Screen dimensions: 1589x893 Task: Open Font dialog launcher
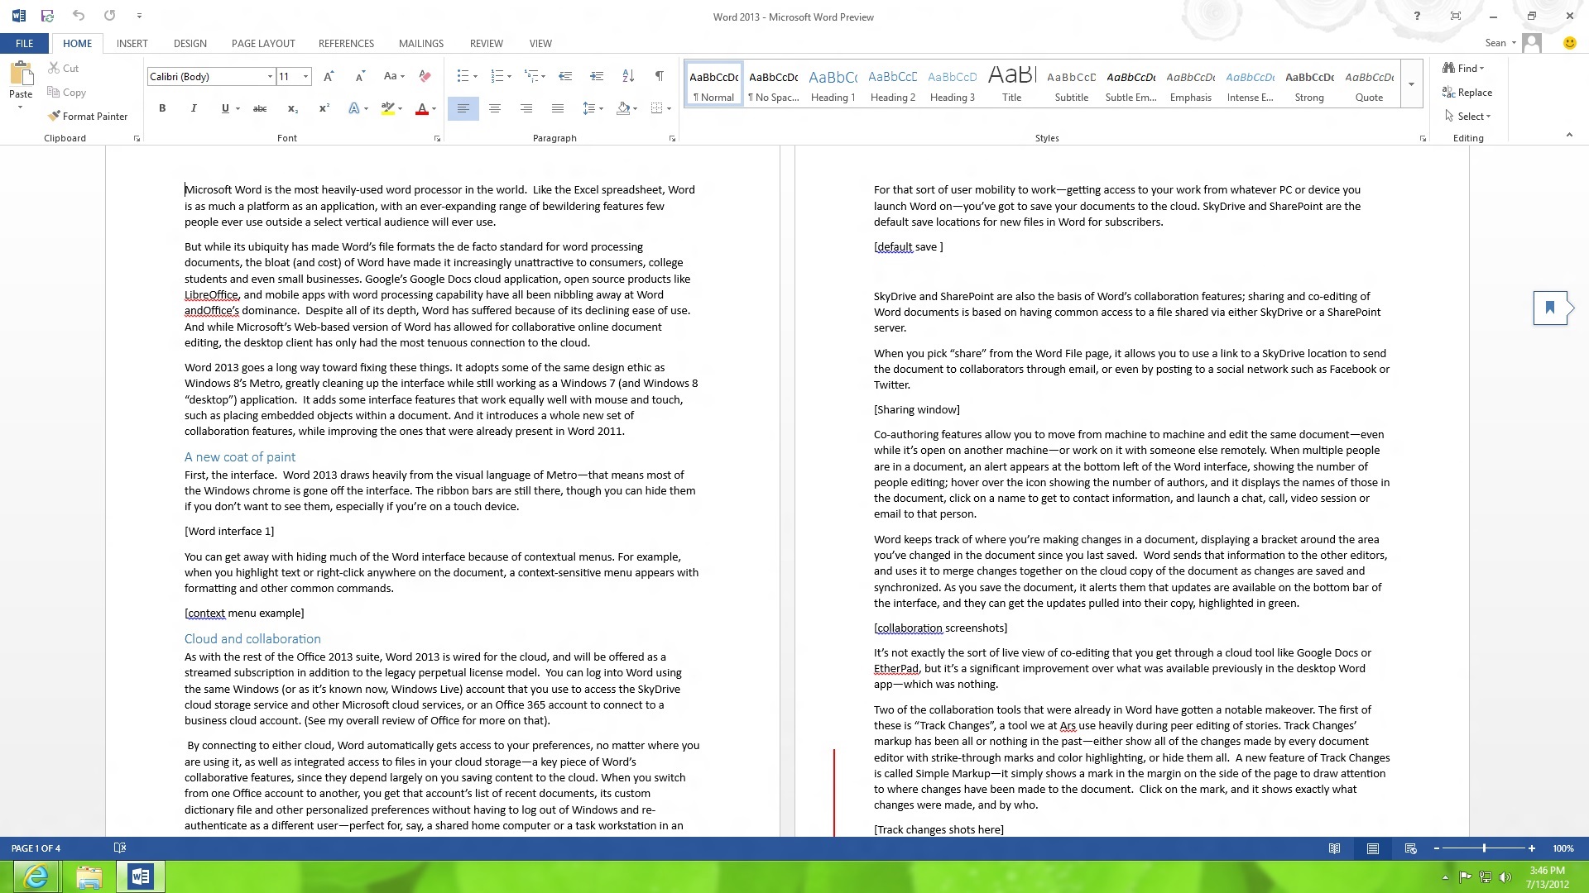437,139
